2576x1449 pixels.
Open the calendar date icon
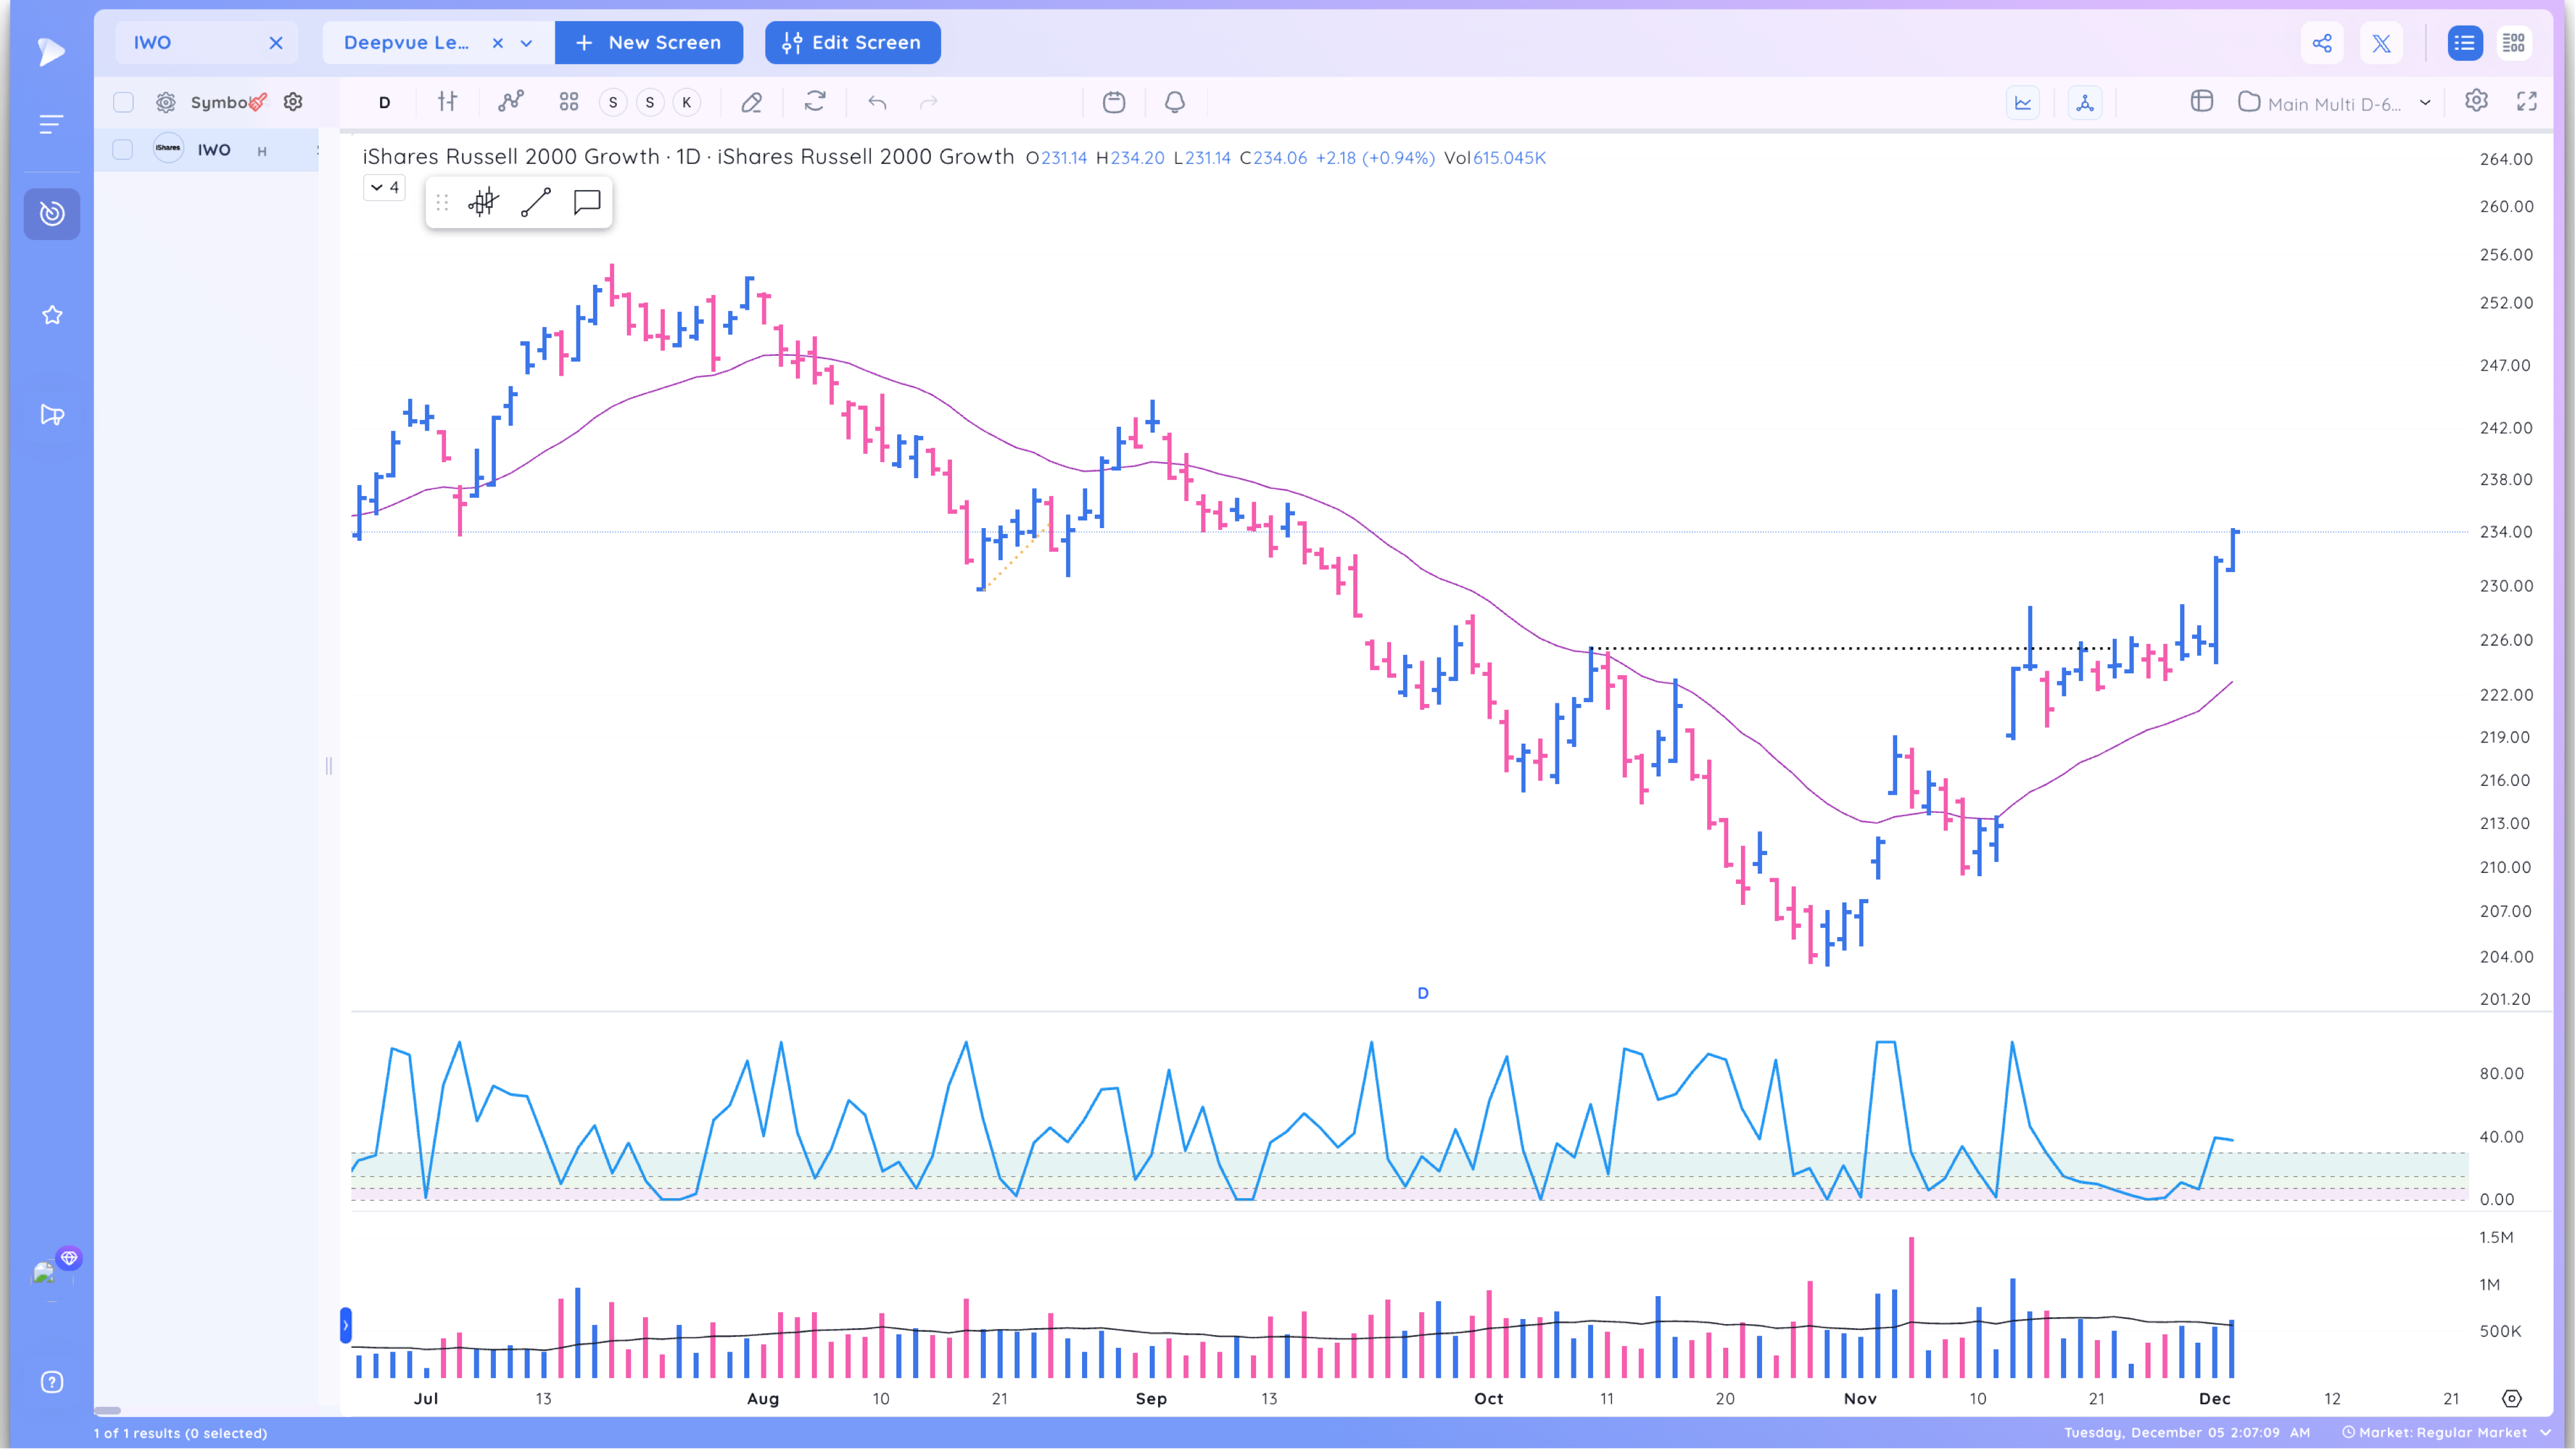1114,102
